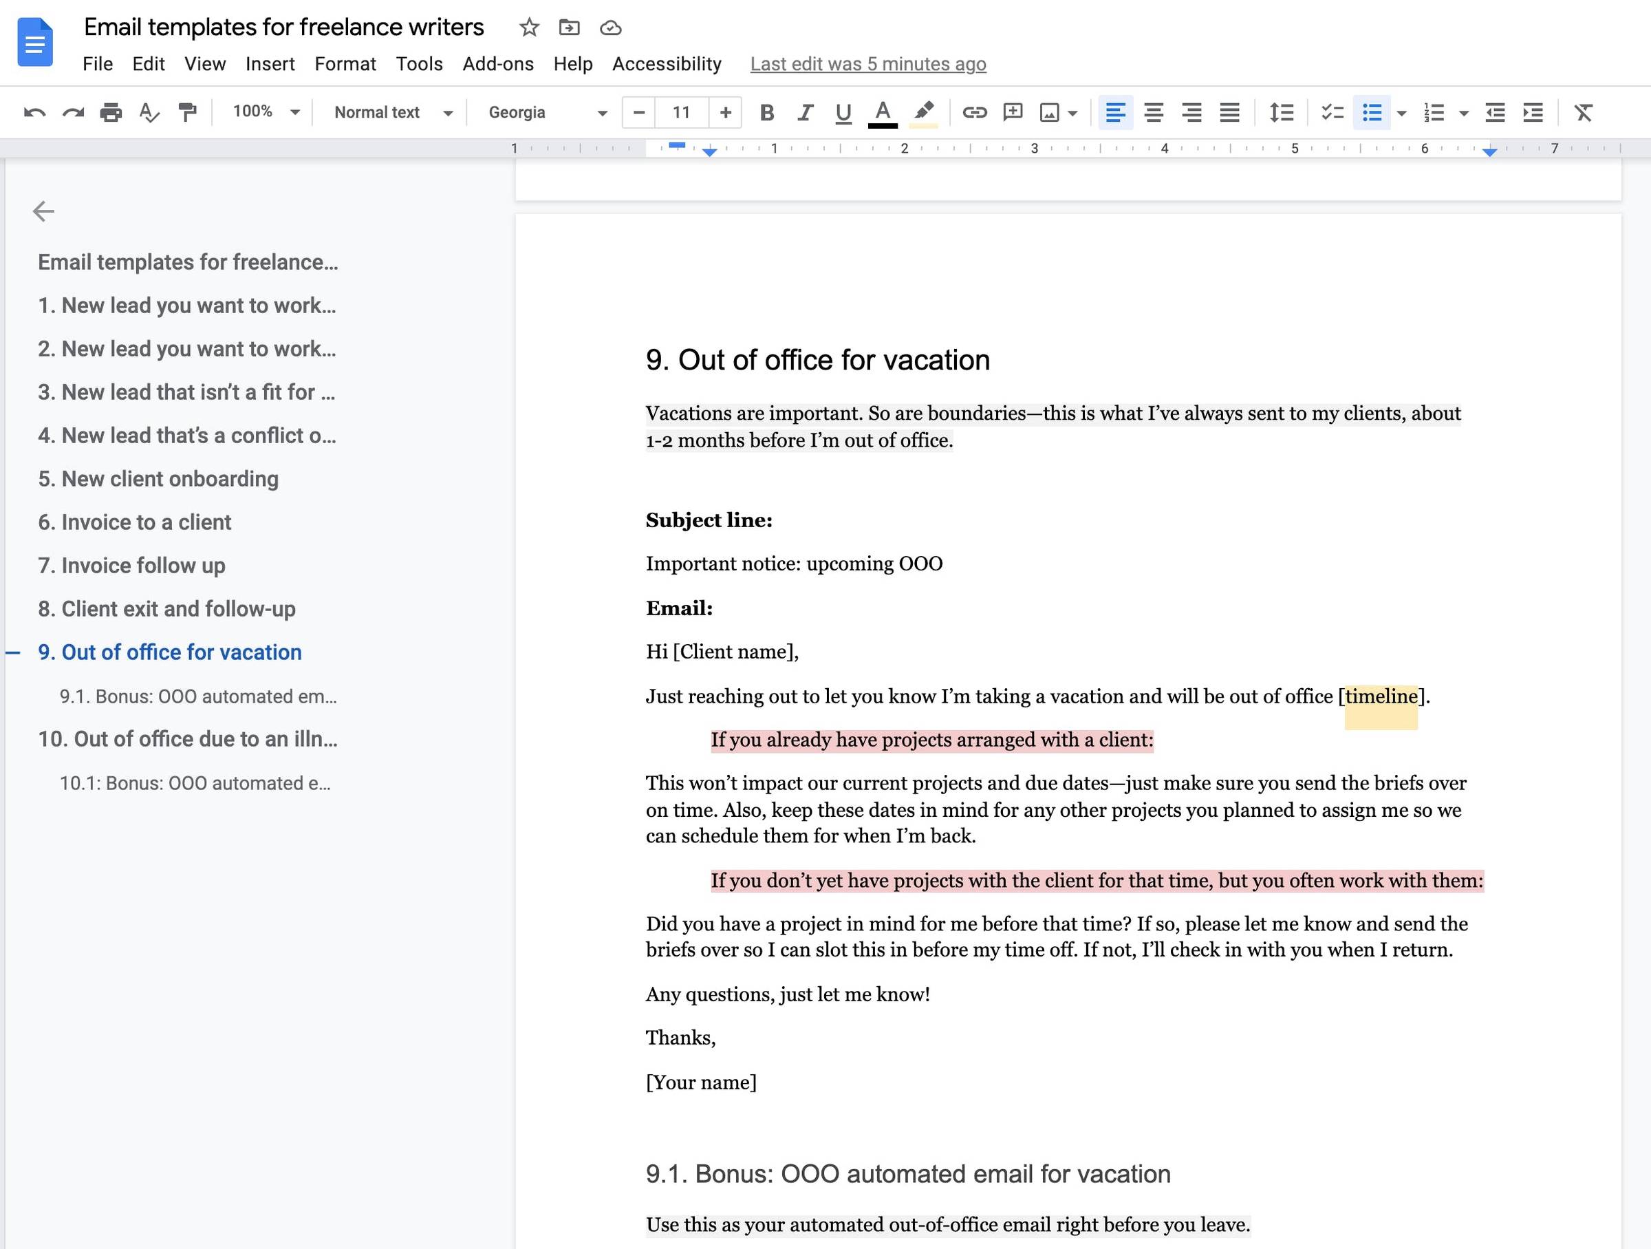Star this document

529,28
